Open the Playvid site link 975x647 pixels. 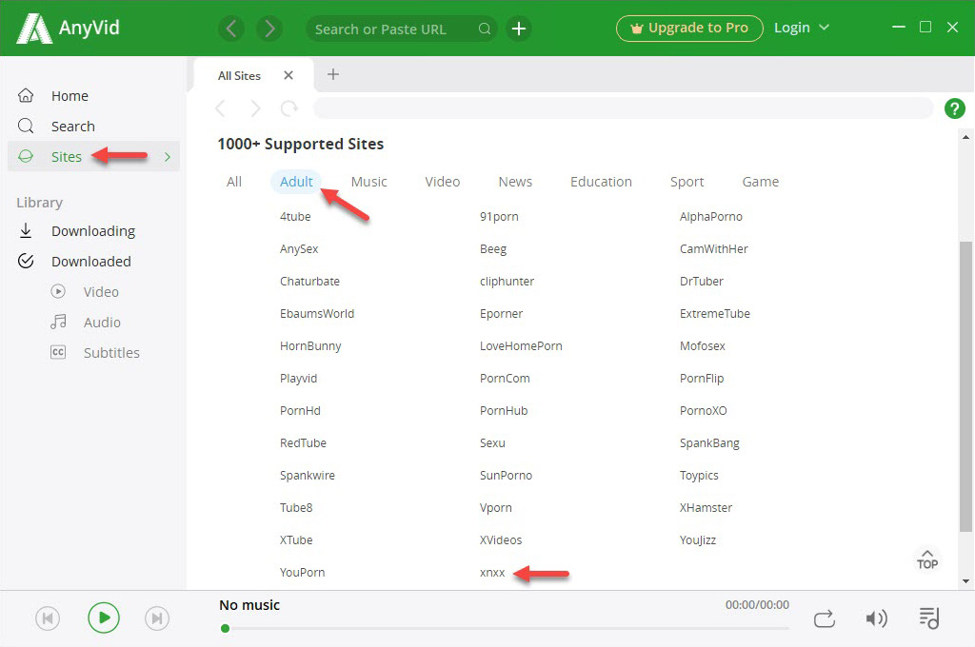point(298,379)
